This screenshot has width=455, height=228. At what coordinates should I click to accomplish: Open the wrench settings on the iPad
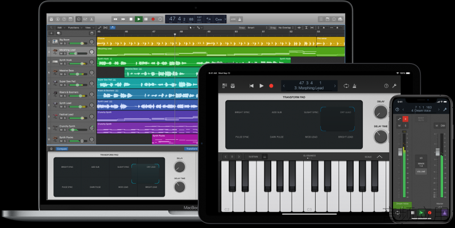point(394,86)
